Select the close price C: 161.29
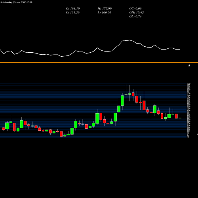The image size is (198, 198). pos(73,13)
